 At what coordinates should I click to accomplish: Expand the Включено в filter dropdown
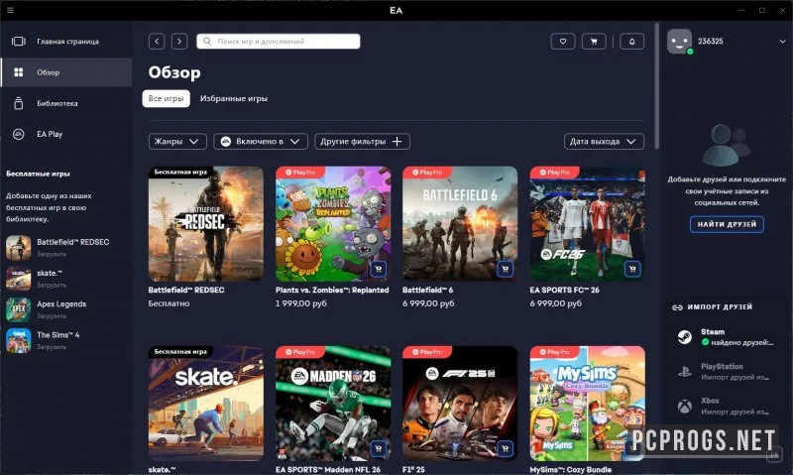pyautogui.click(x=261, y=141)
